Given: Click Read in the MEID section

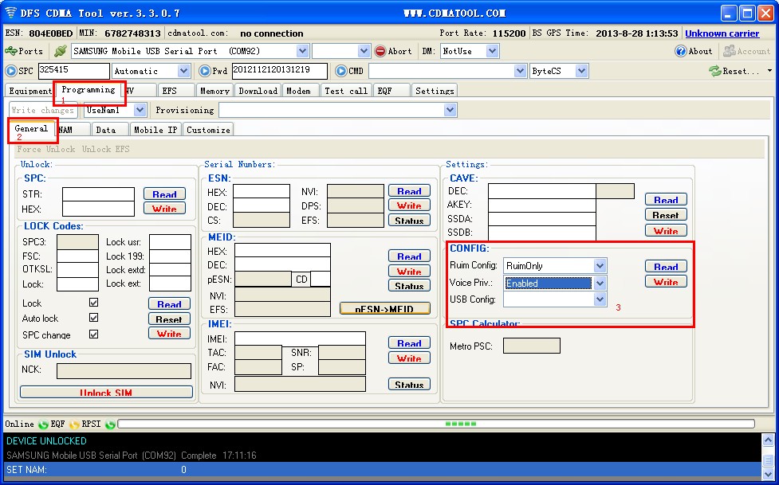Looking at the screenshot, I should point(409,256).
